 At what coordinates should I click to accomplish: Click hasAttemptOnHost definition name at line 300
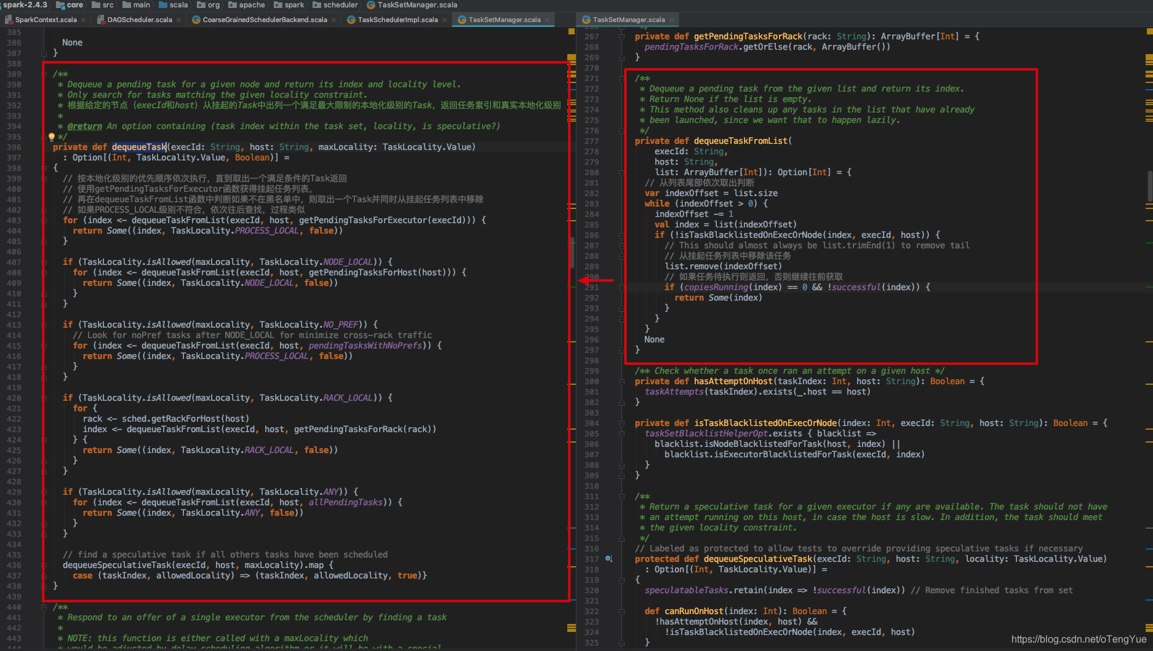pyautogui.click(x=733, y=381)
